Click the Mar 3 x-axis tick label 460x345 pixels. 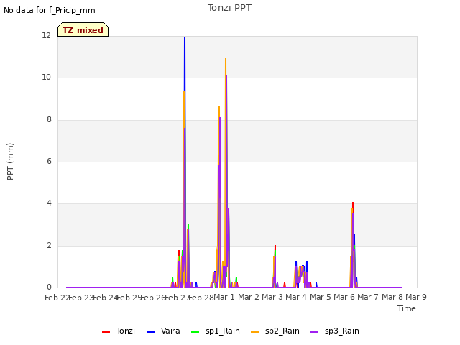(272, 297)
